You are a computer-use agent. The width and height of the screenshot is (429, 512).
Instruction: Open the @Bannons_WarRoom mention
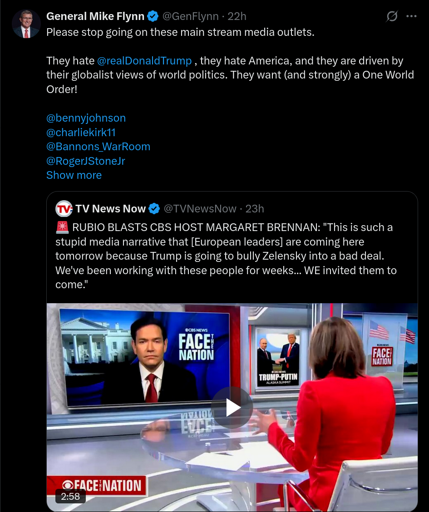point(98,147)
